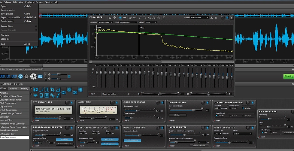Click the Equalizer graph horizontal scrollbar
This screenshot has height=151, width=294.
tap(126, 62)
